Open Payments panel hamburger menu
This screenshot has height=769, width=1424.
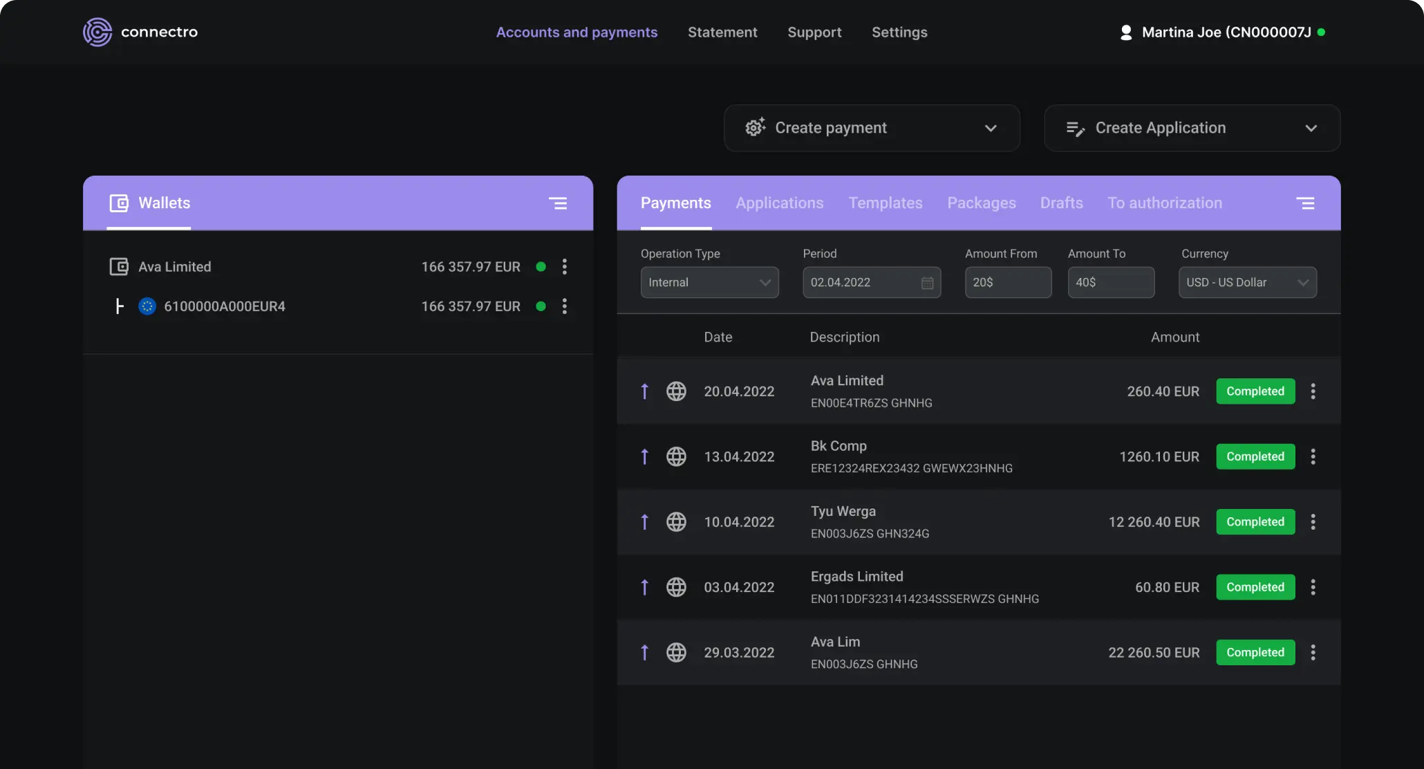coord(1305,203)
